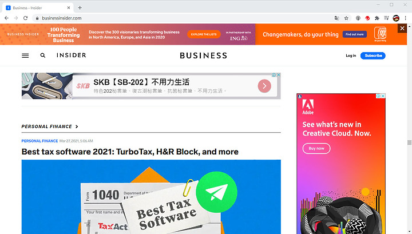Go to the INSIDER logo home link
Image resolution: width=412 pixels, height=234 pixels.
point(71,55)
